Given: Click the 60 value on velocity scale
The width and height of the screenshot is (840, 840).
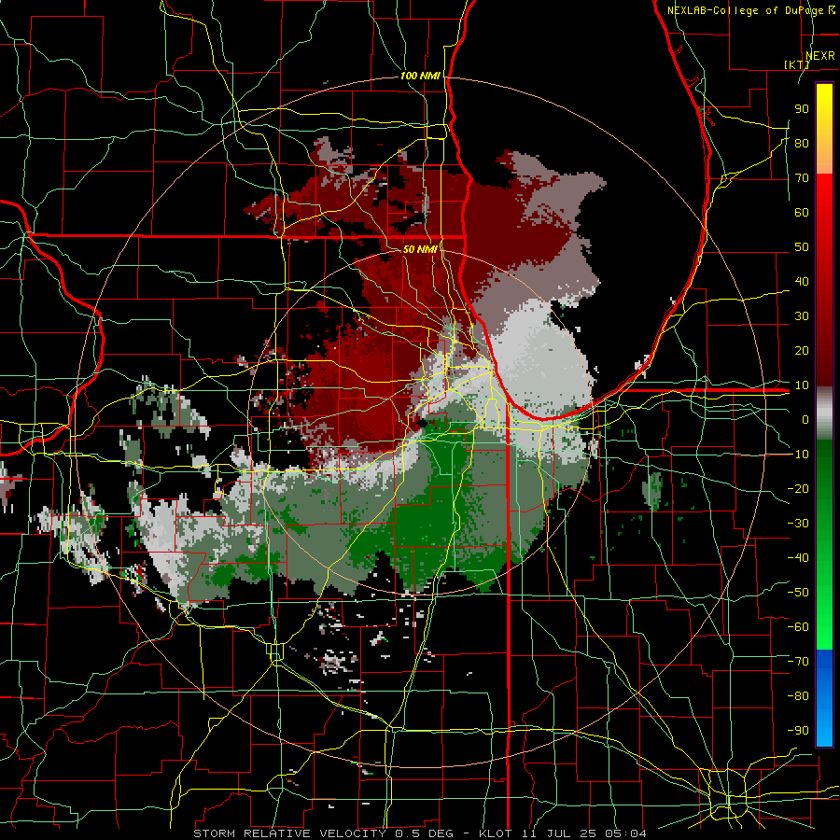Looking at the screenshot, I should coord(802,213).
